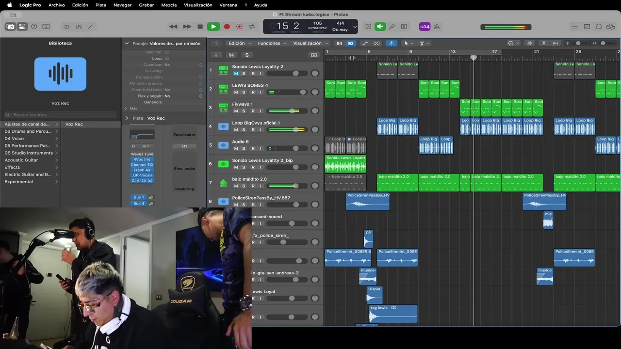This screenshot has height=349, width=621.
Task: Open the Media Browsers icon
Action: point(610,27)
